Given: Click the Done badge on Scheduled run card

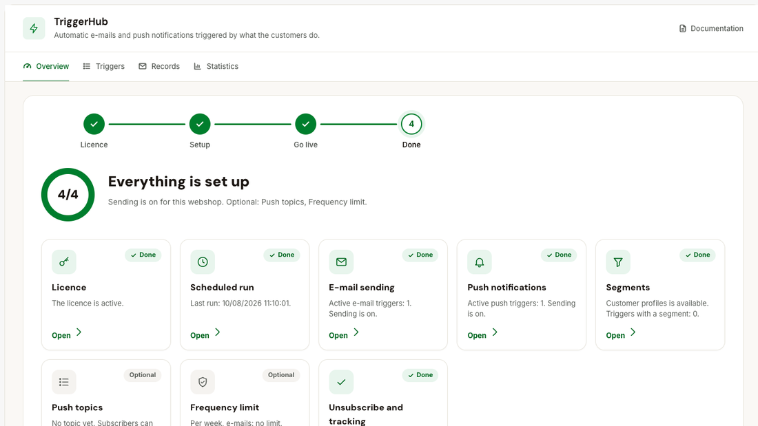Looking at the screenshot, I should point(282,255).
